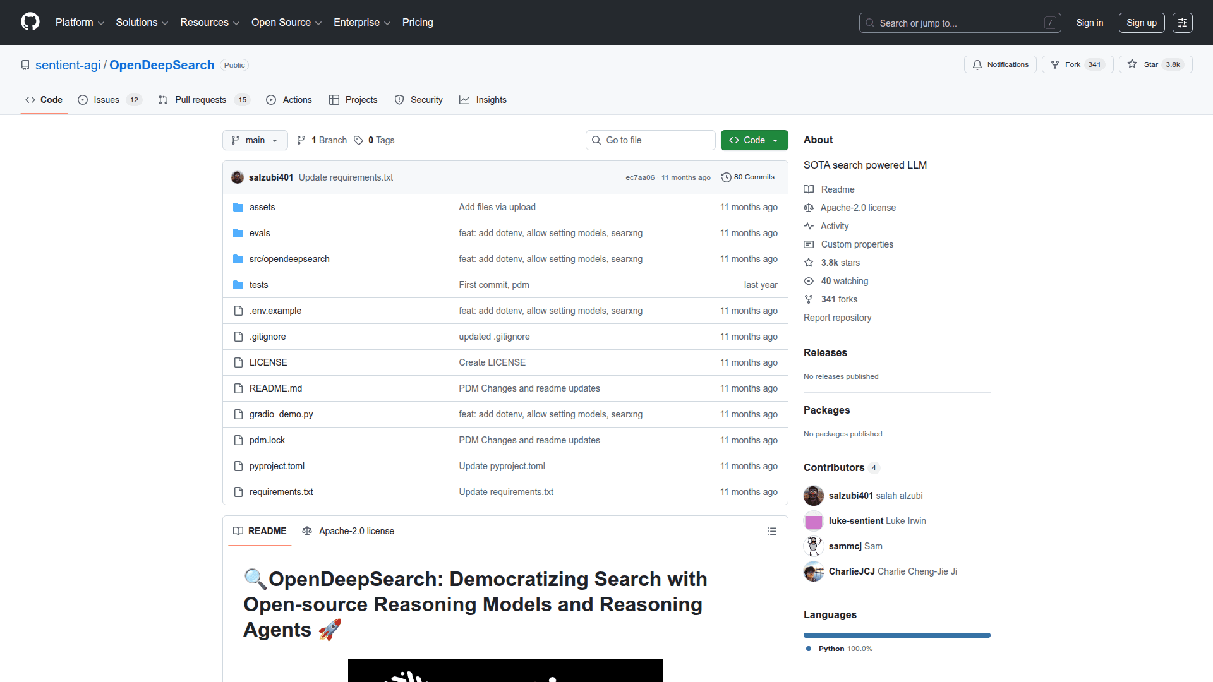
Task: Expand the Resources menu
Action: click(x=209, y=22)
